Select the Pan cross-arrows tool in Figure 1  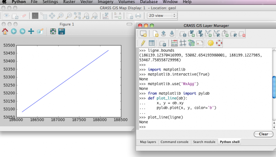coord(31,31)
